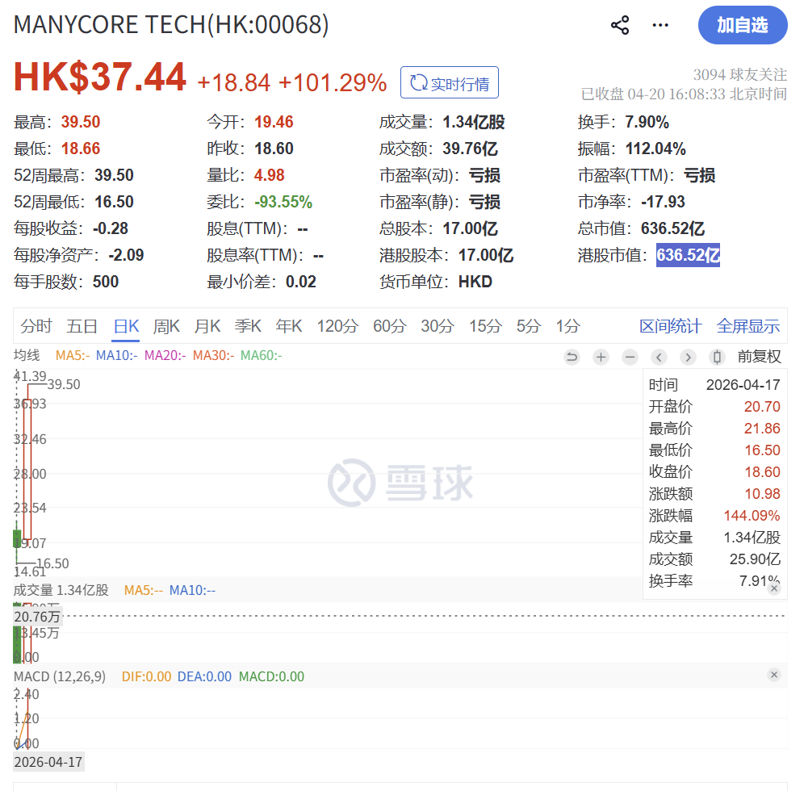804x791 pixels.
Task: Zoom out the chart with minus icon
Action: (630, 357)
